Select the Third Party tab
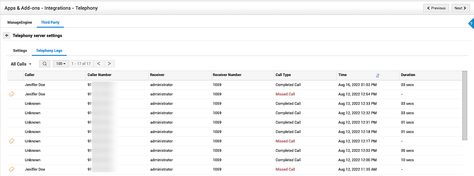Image resolution: width=474 pixels, height=176 pixels. coord(50,22)
